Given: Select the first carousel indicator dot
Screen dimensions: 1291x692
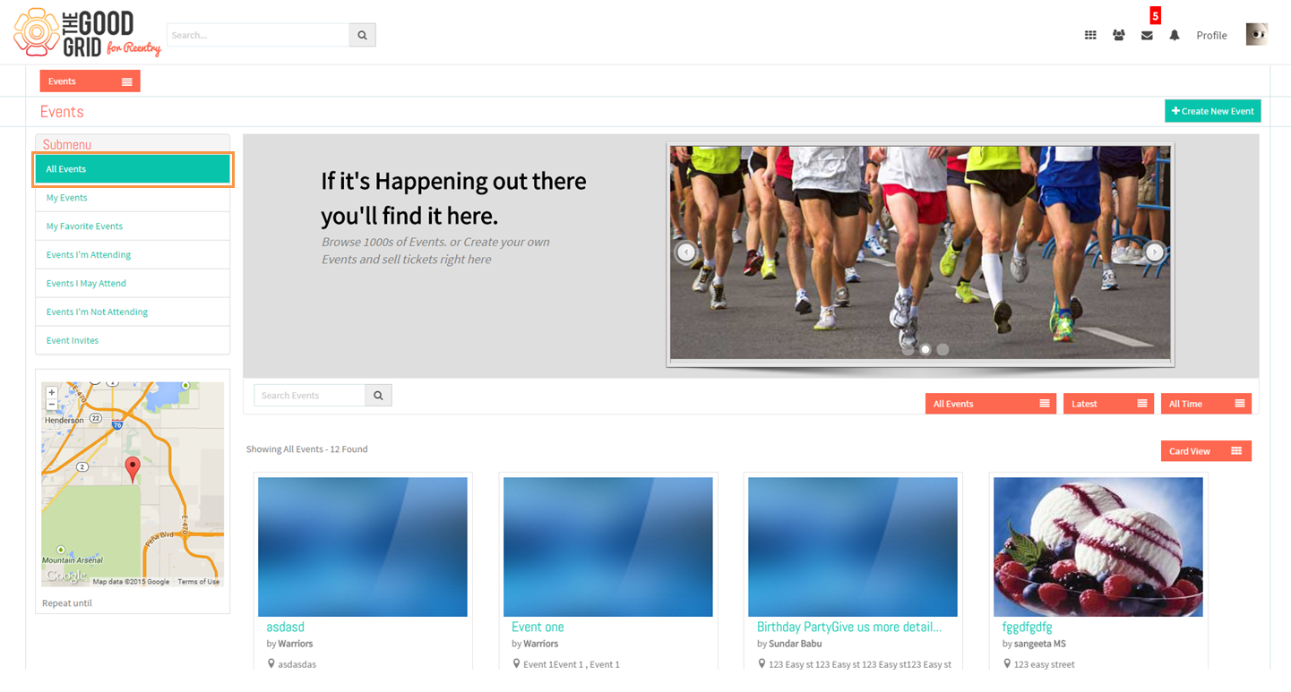Looking at the screenshot, I should (x=908, y=350).
